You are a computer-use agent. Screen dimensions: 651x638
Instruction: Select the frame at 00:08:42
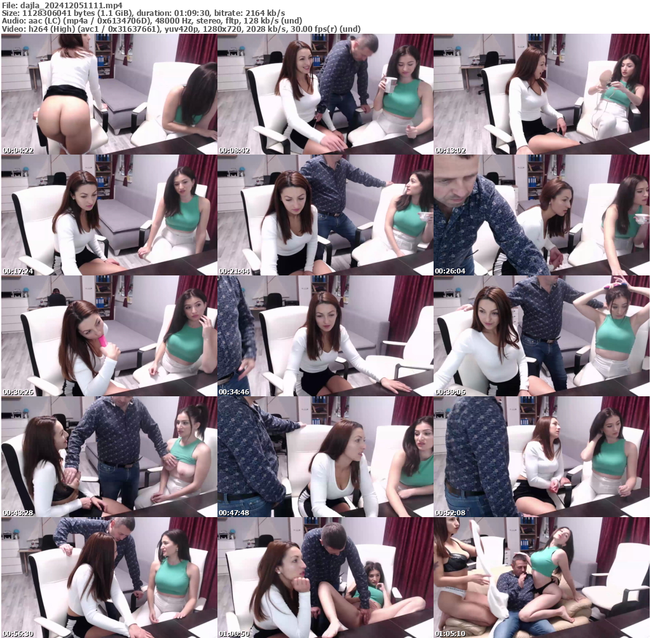coord(325,94)
